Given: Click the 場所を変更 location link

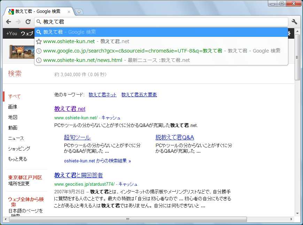Looking at the screenshot, I should tap(19, 184).
